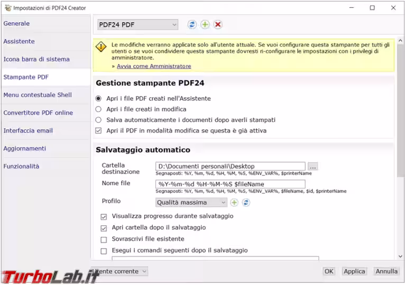Viewport: 405px width, 285px height.
Task: Delete printer with the red X icon
Action: click(218, 25)
